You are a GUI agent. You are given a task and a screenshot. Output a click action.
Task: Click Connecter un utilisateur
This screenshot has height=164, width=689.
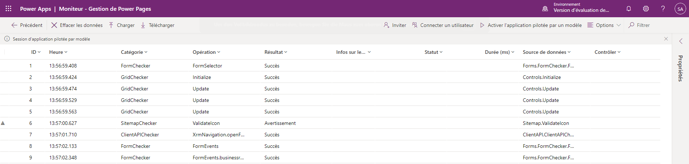[443, 25]
